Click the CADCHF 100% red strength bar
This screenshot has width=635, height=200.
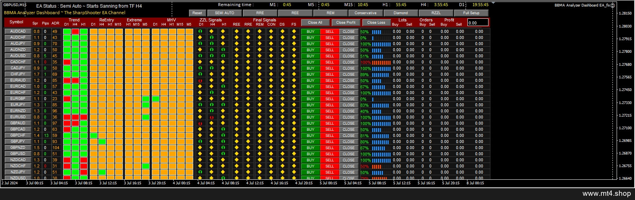[x=381, y=62]
